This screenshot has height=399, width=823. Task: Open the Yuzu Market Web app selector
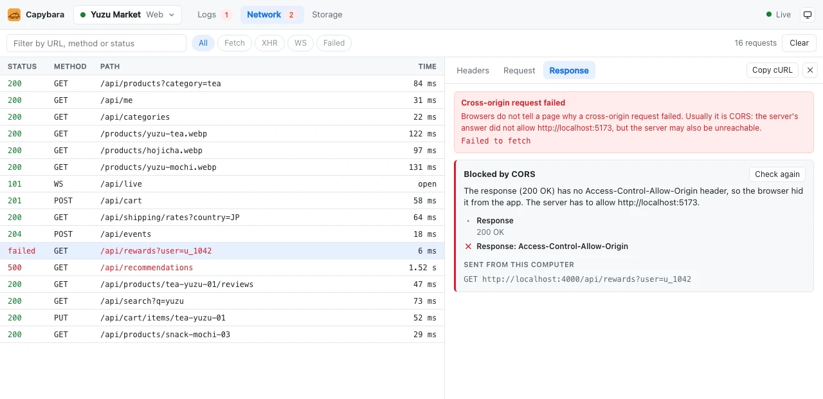127,15
